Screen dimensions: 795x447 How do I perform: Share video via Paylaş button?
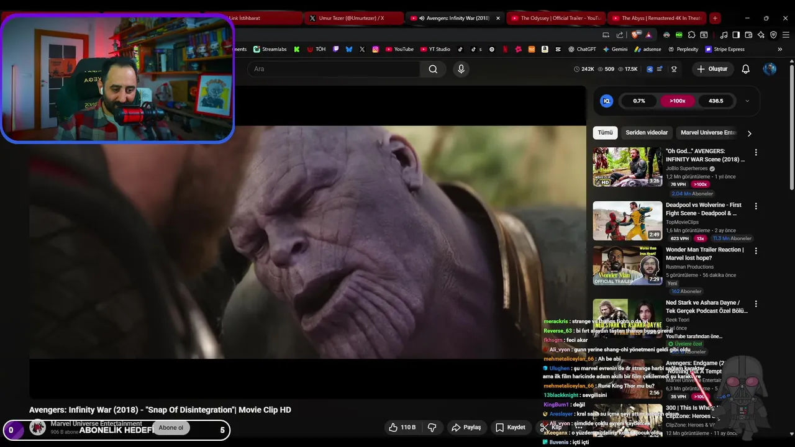pyautogui.click(x=466, y=427)
